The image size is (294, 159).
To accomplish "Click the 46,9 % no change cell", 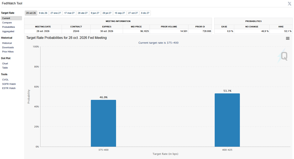I will pyautogui.click(x=252, y=31).
